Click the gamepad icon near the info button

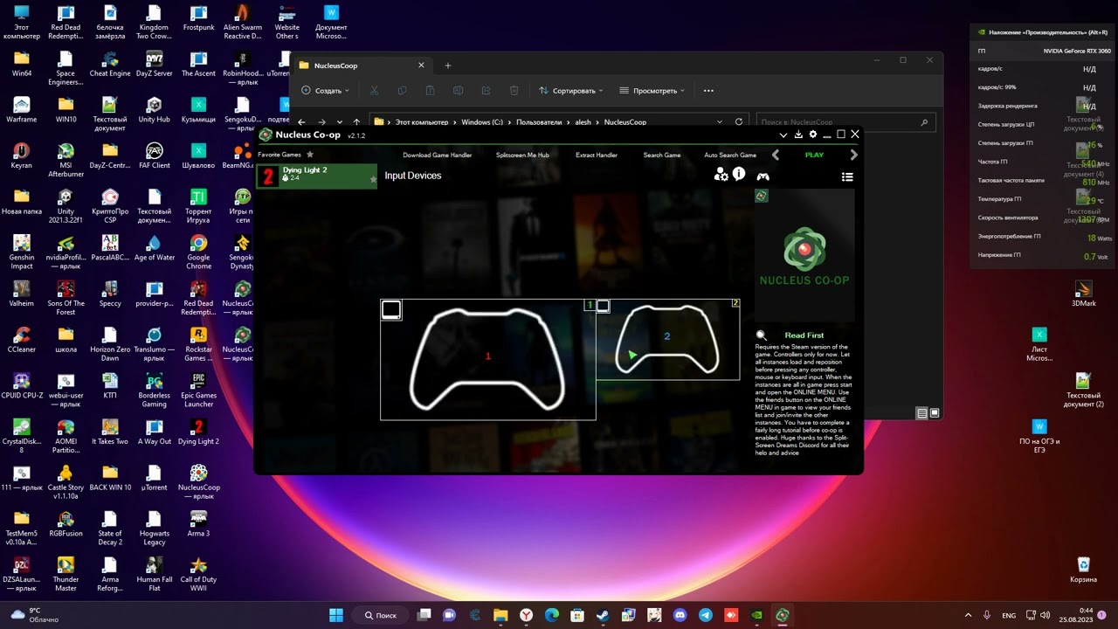(763, 176)
